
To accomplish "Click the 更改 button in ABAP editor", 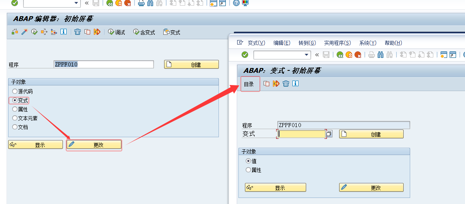I will coord(94,145).
